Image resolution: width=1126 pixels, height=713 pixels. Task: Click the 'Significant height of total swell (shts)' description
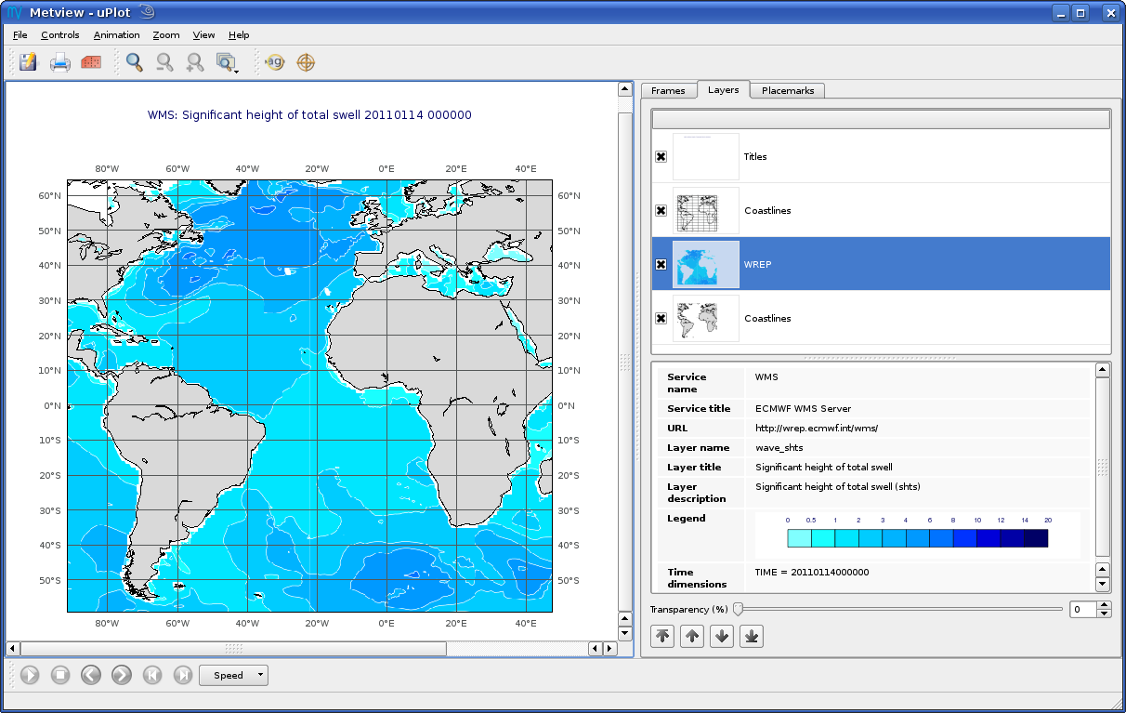point(838,486)
